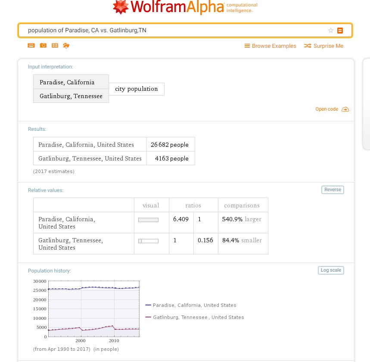370x362 pixels.
Task: Click the Paradise visual bar
Action: (x=149, y=220)
